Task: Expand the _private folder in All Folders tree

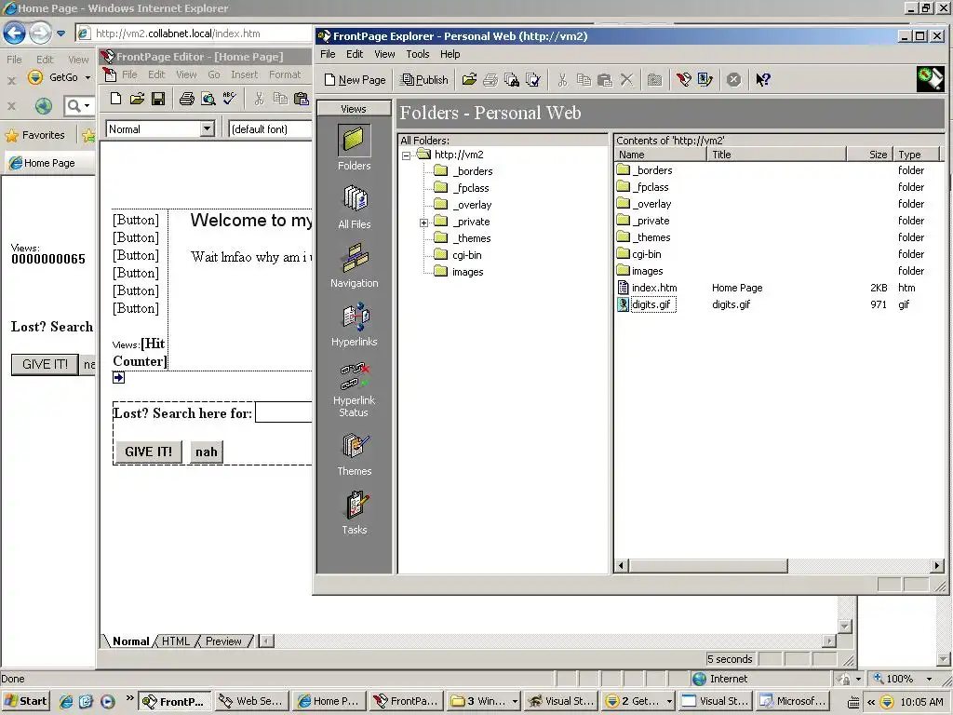Action: pos(423,223)
